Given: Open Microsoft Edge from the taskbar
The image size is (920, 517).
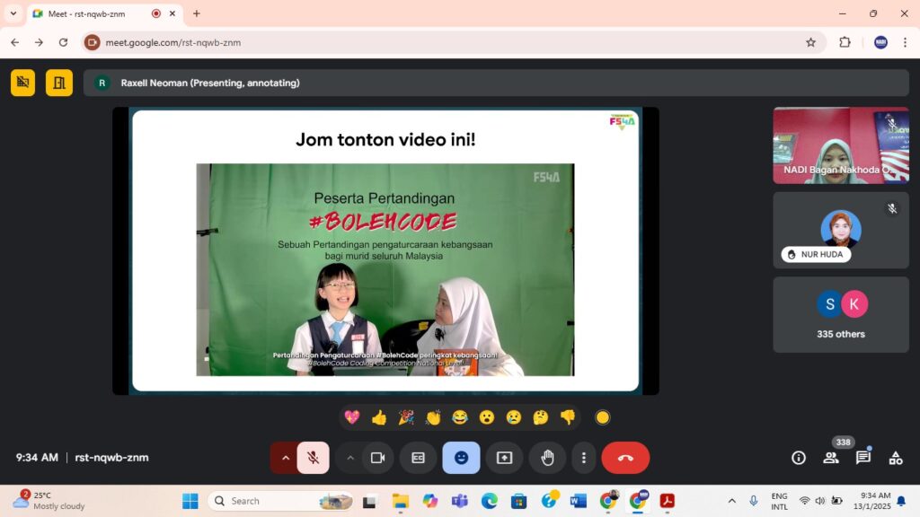Looking at the screenshot, I should click(490, 501).
